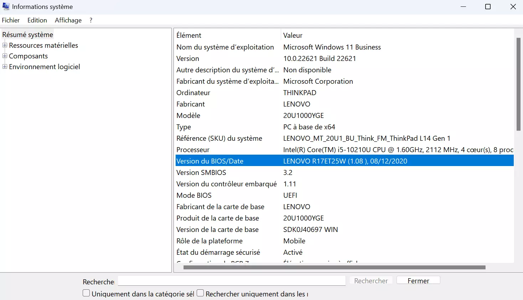523x300 pixels.
Task: Check 'Rechercher uniquement dans les' option
Action: (200, 293)
